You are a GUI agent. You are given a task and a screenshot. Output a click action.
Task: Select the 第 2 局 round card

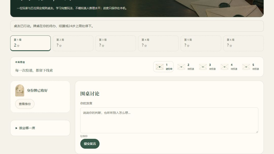73,43
